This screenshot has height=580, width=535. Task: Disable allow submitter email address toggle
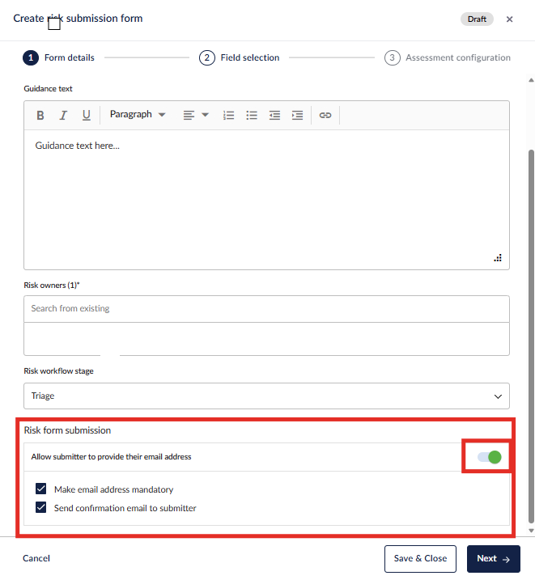490,457
